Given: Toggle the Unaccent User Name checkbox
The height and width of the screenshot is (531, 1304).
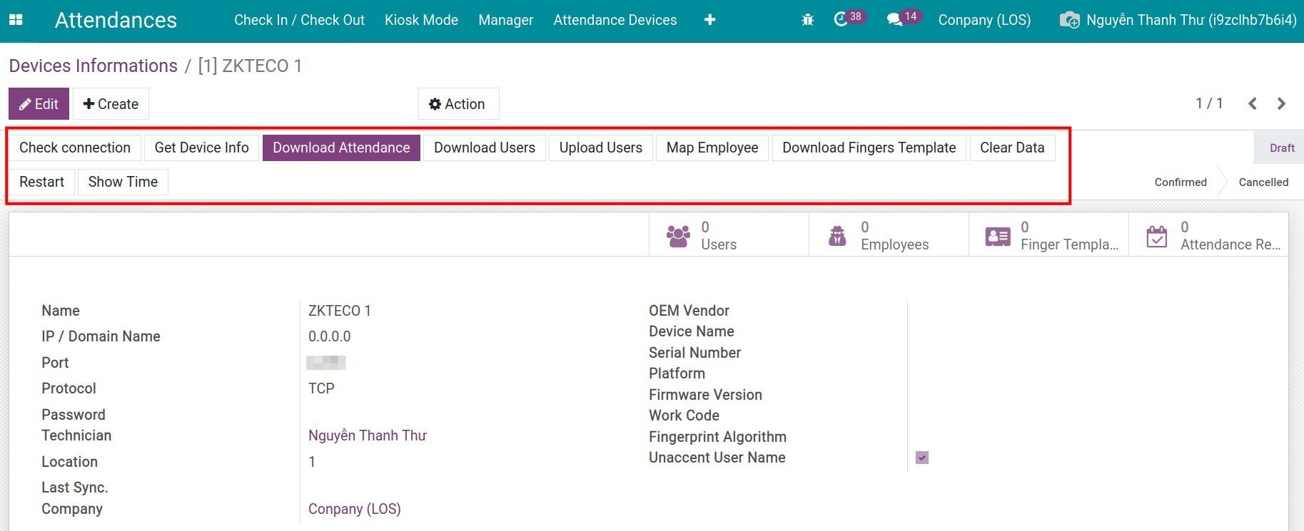Looking at the screenshot, I should pyautogui.click(x=922, y=458).
